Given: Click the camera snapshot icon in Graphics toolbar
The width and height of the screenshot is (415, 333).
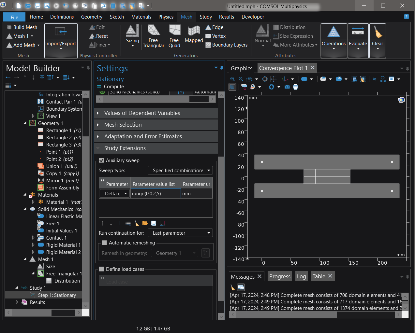Looking at the screenshot, I should 287,87.
